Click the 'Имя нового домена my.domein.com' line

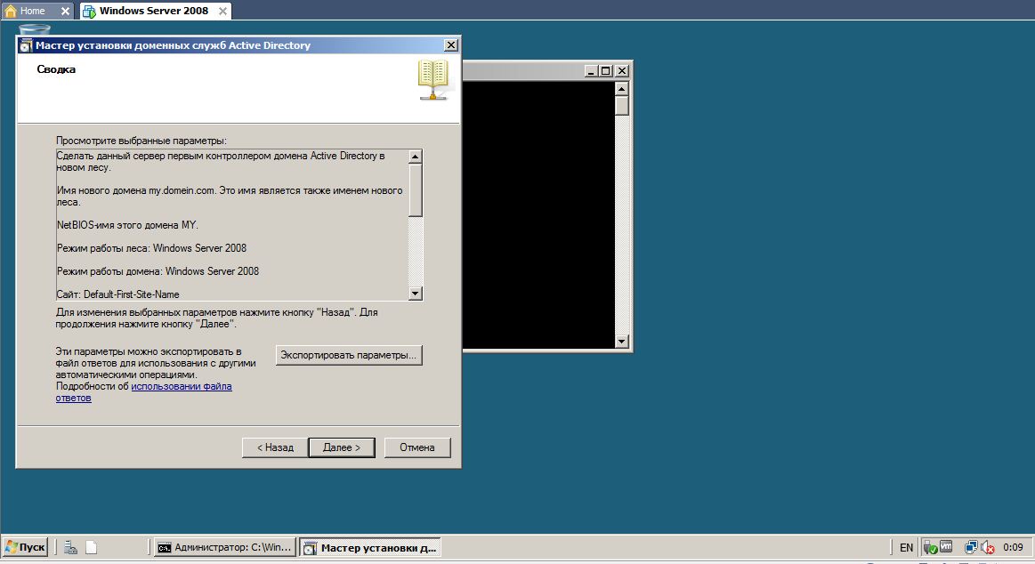point(229,196)
